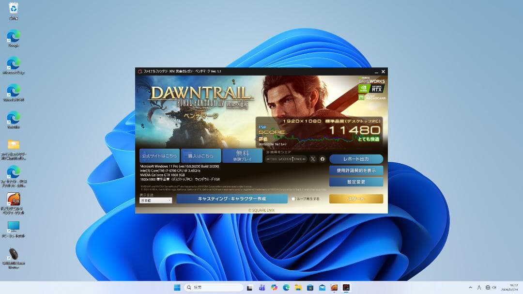
Task: Click FFXIV benchmark taskbar icon
Action: pyautogui.click(x=346, y=287)
